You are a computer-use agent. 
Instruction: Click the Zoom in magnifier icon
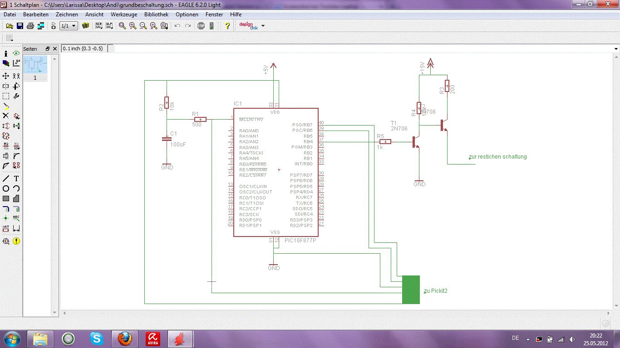[133, 26]
